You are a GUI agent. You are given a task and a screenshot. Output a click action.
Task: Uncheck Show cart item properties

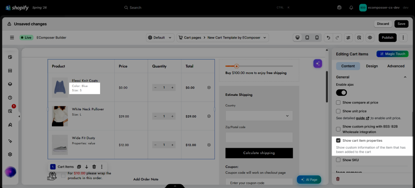pos(338,140)
